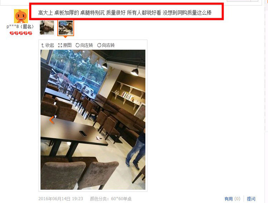This screenshot has height=203, width=268.
Task: Select the first review photo thumbnail
Action: [x=47, y=28]
